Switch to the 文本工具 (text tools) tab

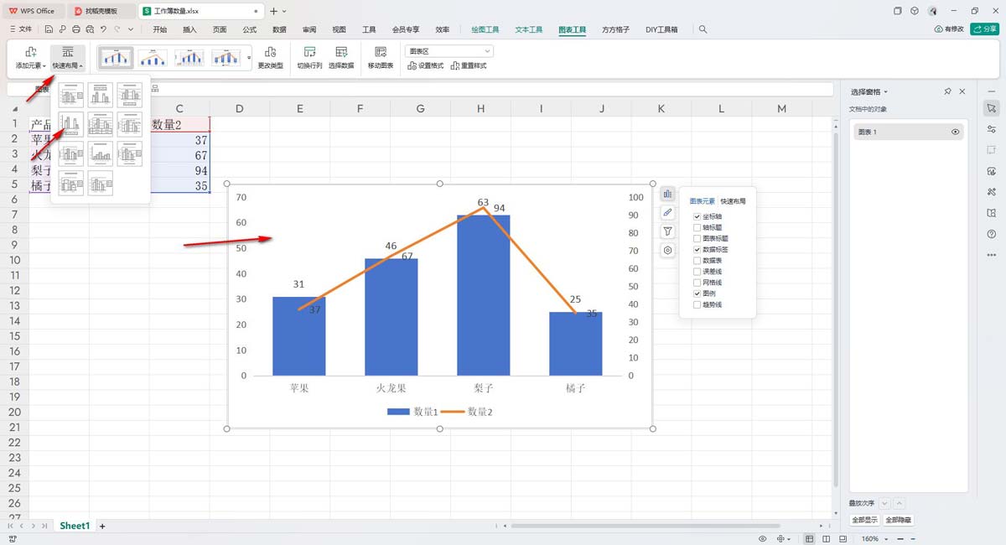(529, 29)
